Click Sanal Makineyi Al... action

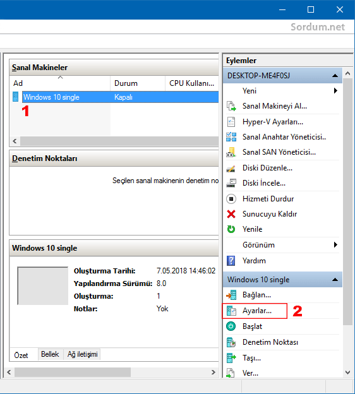(x=275, y=106)
